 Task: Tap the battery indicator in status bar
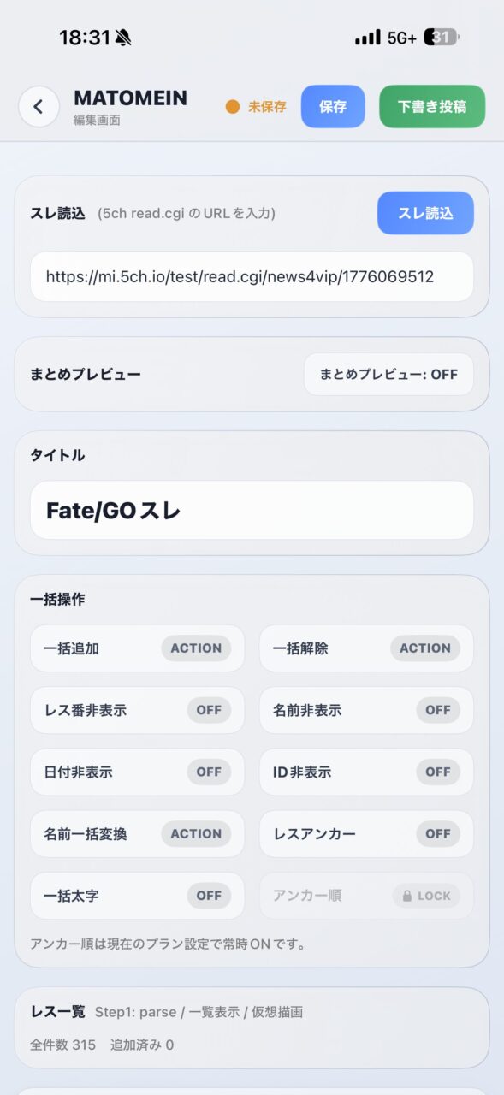(442, 38)
